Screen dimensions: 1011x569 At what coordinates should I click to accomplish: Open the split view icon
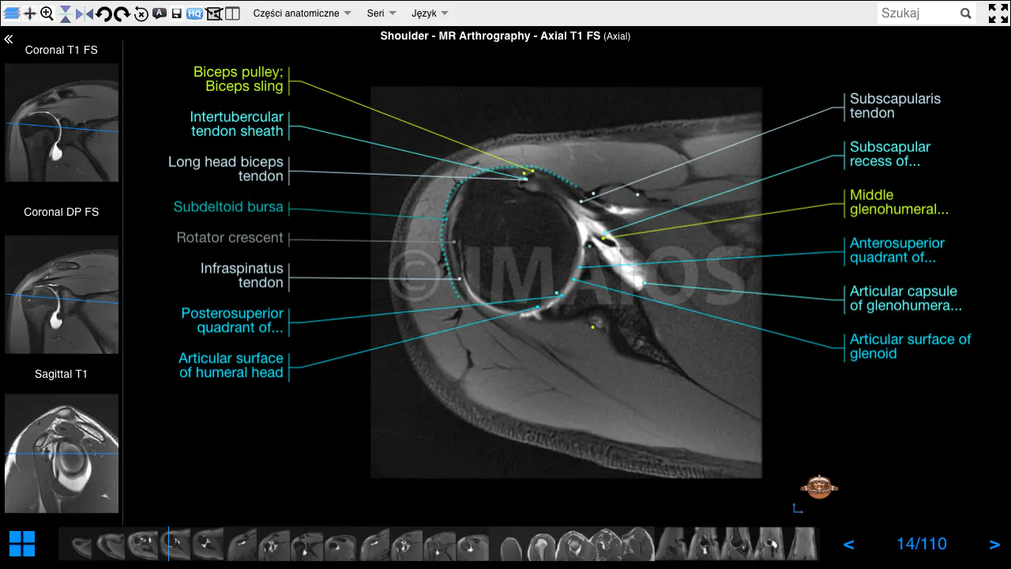pos(231,13)
